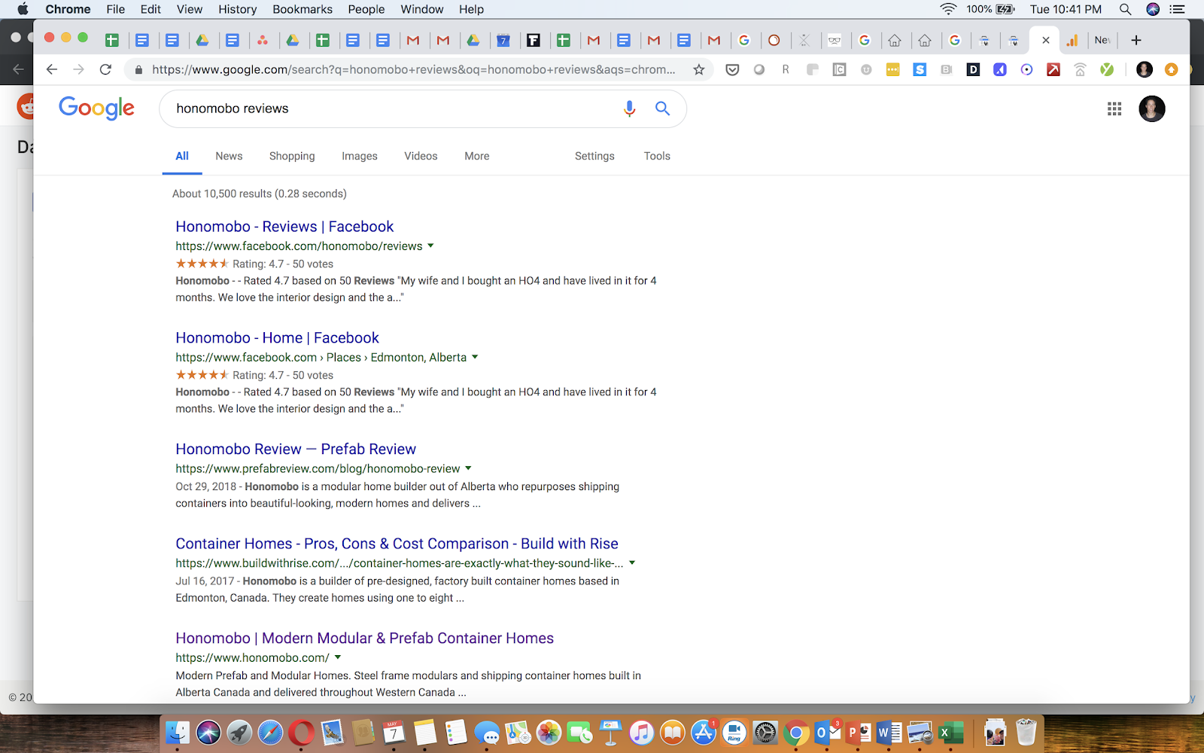Open the Window menu
This screenshot has width=1204, height=753.
tap(422, 9)
